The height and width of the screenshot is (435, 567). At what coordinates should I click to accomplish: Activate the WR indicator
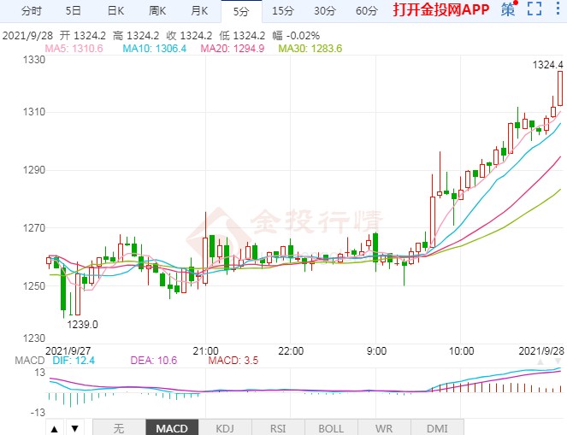[384, 427]
